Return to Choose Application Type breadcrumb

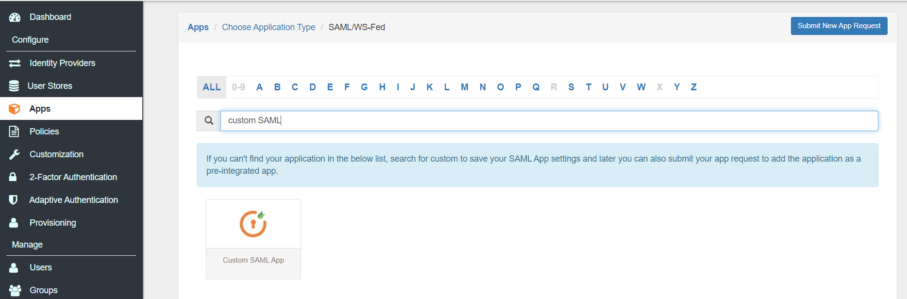coord(269,27)
